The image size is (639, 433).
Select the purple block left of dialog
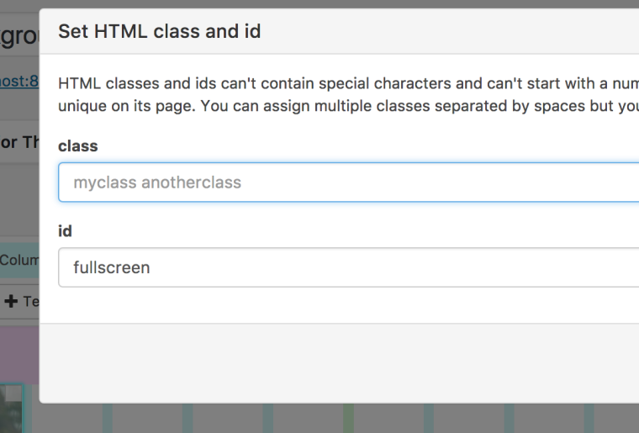pos(18,353)
